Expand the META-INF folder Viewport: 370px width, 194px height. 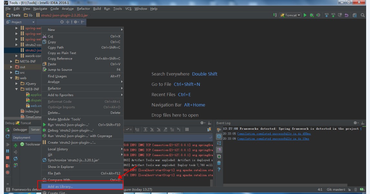pos(11,61)
